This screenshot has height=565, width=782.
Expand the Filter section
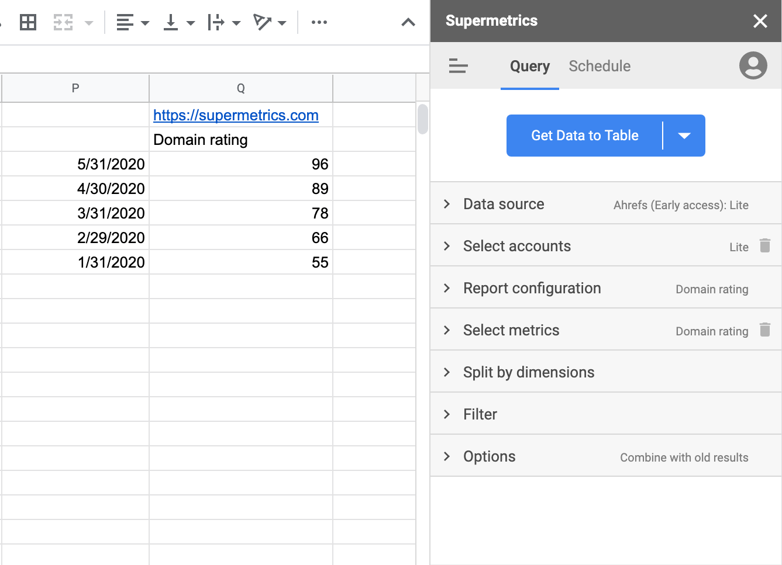click(x=606, y=414)
